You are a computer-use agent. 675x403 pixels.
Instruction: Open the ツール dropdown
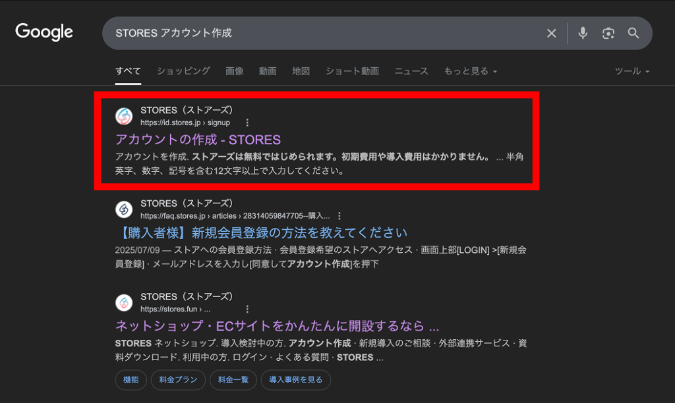pos(632,71)
